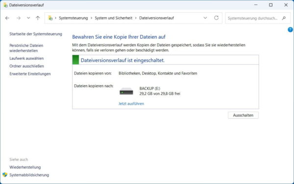Go back with the left arrow
The width and height of the screenshot is (294, 184).
7,18
